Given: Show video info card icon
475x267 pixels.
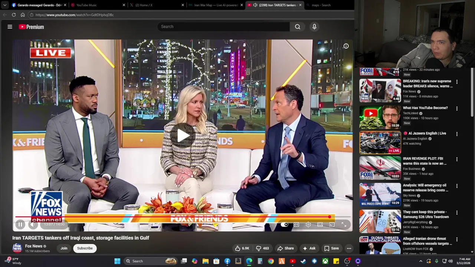Looking at the screenshot, I should pos(346,46).
